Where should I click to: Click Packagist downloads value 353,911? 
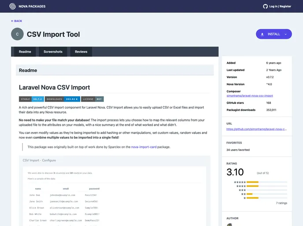271,110
